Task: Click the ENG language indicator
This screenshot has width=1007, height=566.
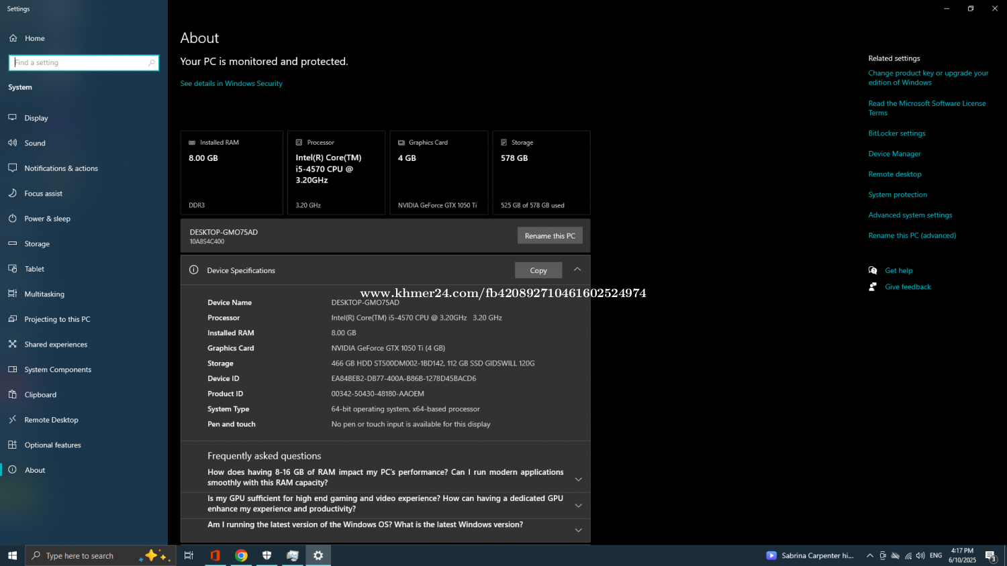Action: pyautogui.click(x=936, y=555)
